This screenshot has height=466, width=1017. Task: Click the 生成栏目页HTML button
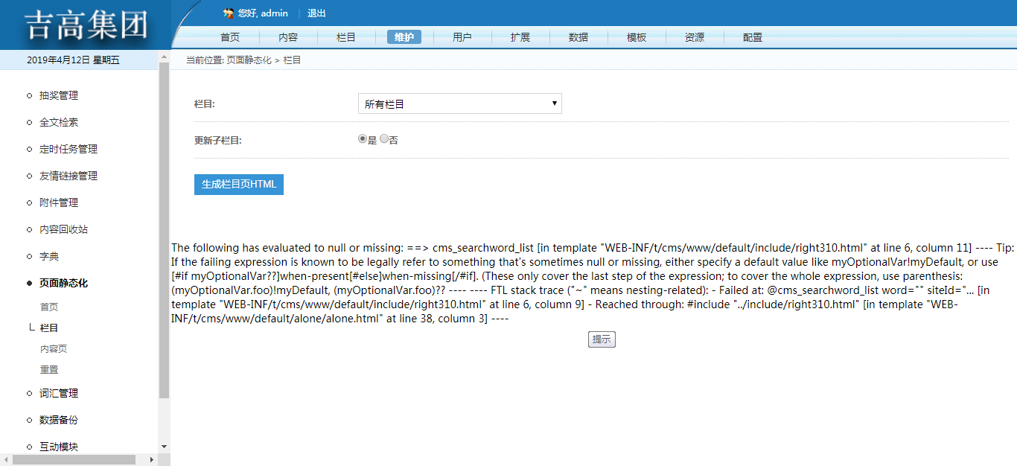pos(239,185)
